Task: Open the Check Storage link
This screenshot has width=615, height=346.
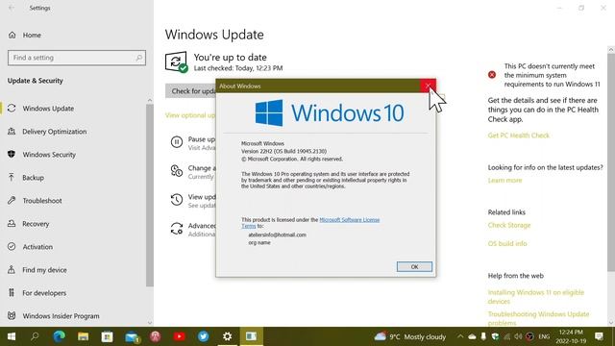Action: tap(509, 225)
